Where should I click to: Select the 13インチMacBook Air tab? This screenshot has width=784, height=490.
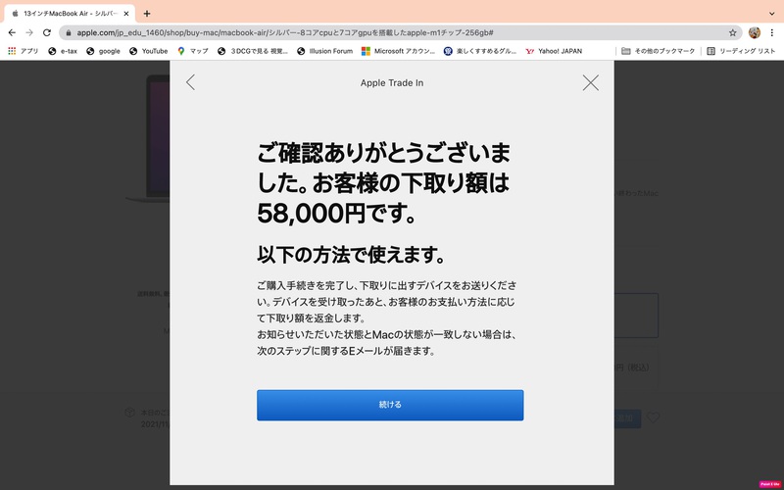70,14
